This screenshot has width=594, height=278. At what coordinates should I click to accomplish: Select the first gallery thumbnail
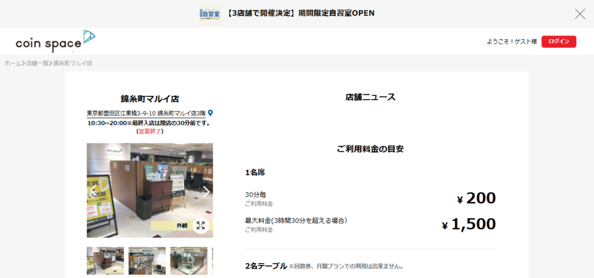point(105,261)
